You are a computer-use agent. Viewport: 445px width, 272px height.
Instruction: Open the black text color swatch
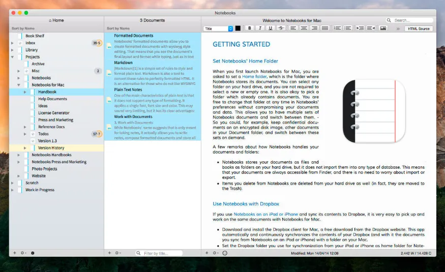[x=238, y=28]
